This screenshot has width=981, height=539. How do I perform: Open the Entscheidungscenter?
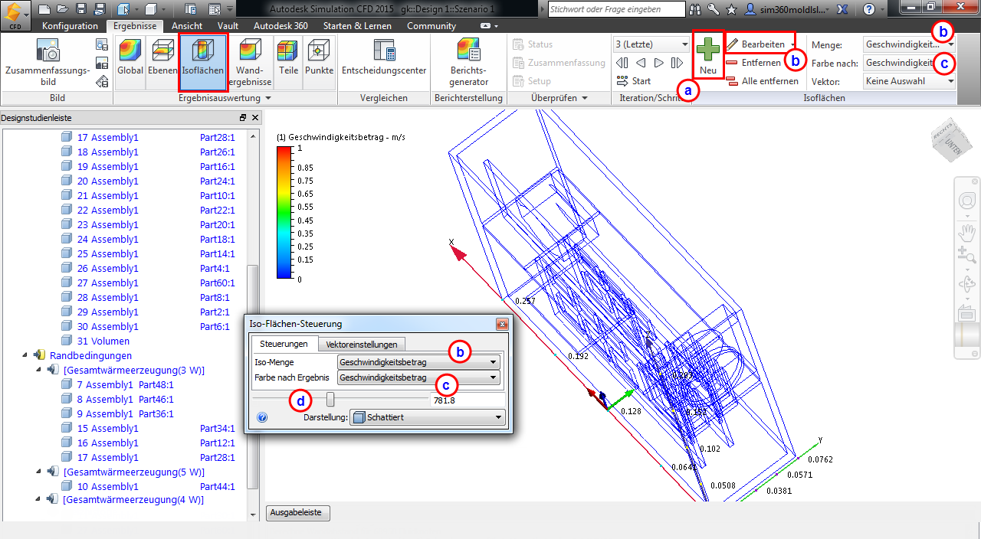(x=384, y=58)
